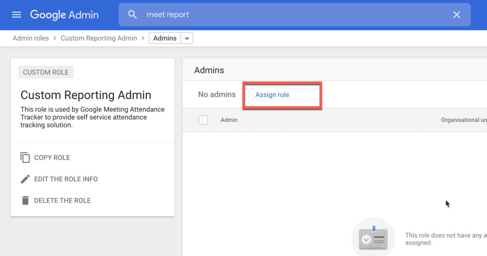The image size is (487, 256).
Task: Click the Admin column header
Action: pyautogui.click(x=229, y=120)
